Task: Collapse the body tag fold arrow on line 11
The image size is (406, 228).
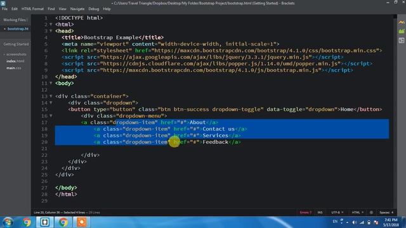Action: [51, 83]
